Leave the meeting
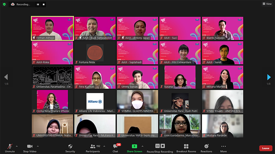The height and width of the screenshot is (154, 275). 265,148
